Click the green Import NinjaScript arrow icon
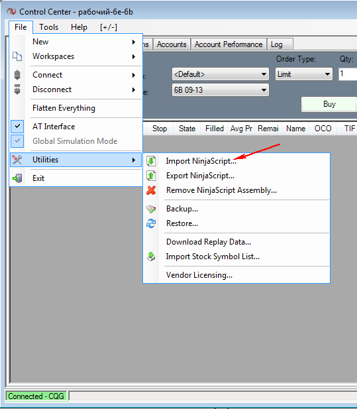The width and height of the screenshot is (357, 409). point(151,161)
